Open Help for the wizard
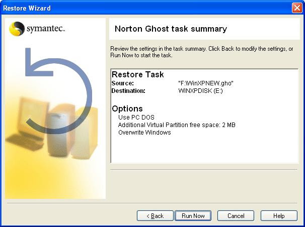 (x=279, y=216)
